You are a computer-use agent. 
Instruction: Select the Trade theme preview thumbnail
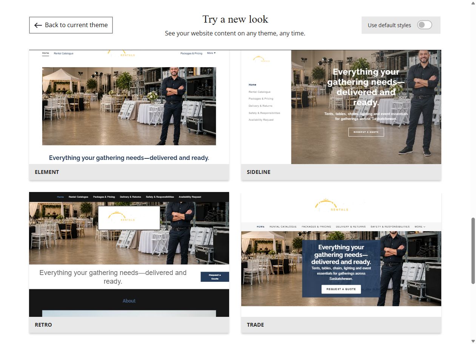click(x=341, y=254)
